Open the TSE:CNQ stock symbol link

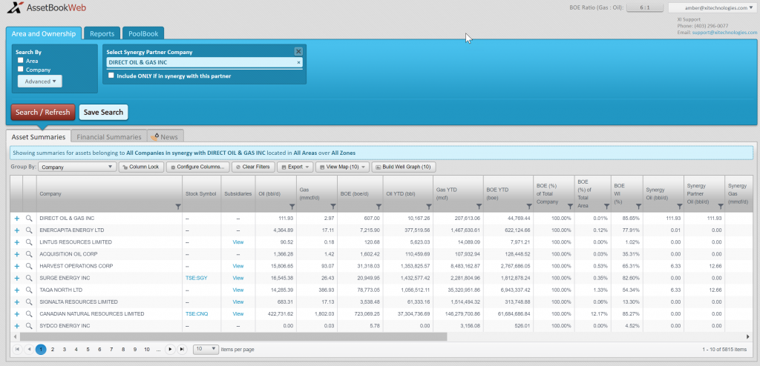(197, 313)
